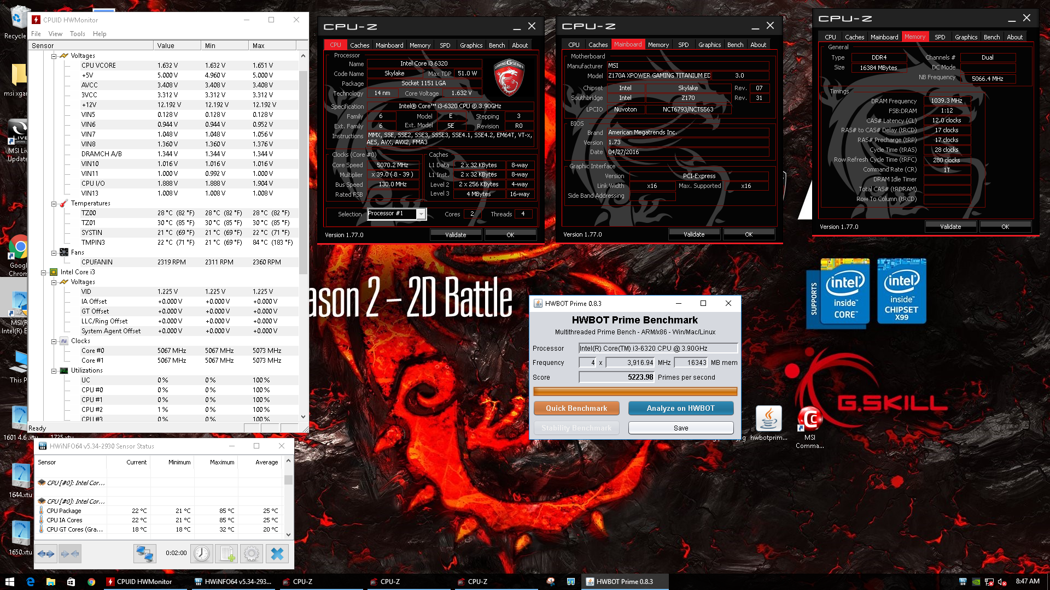
Task: Open Edge browser from taskbar
Action: point(30,582)
